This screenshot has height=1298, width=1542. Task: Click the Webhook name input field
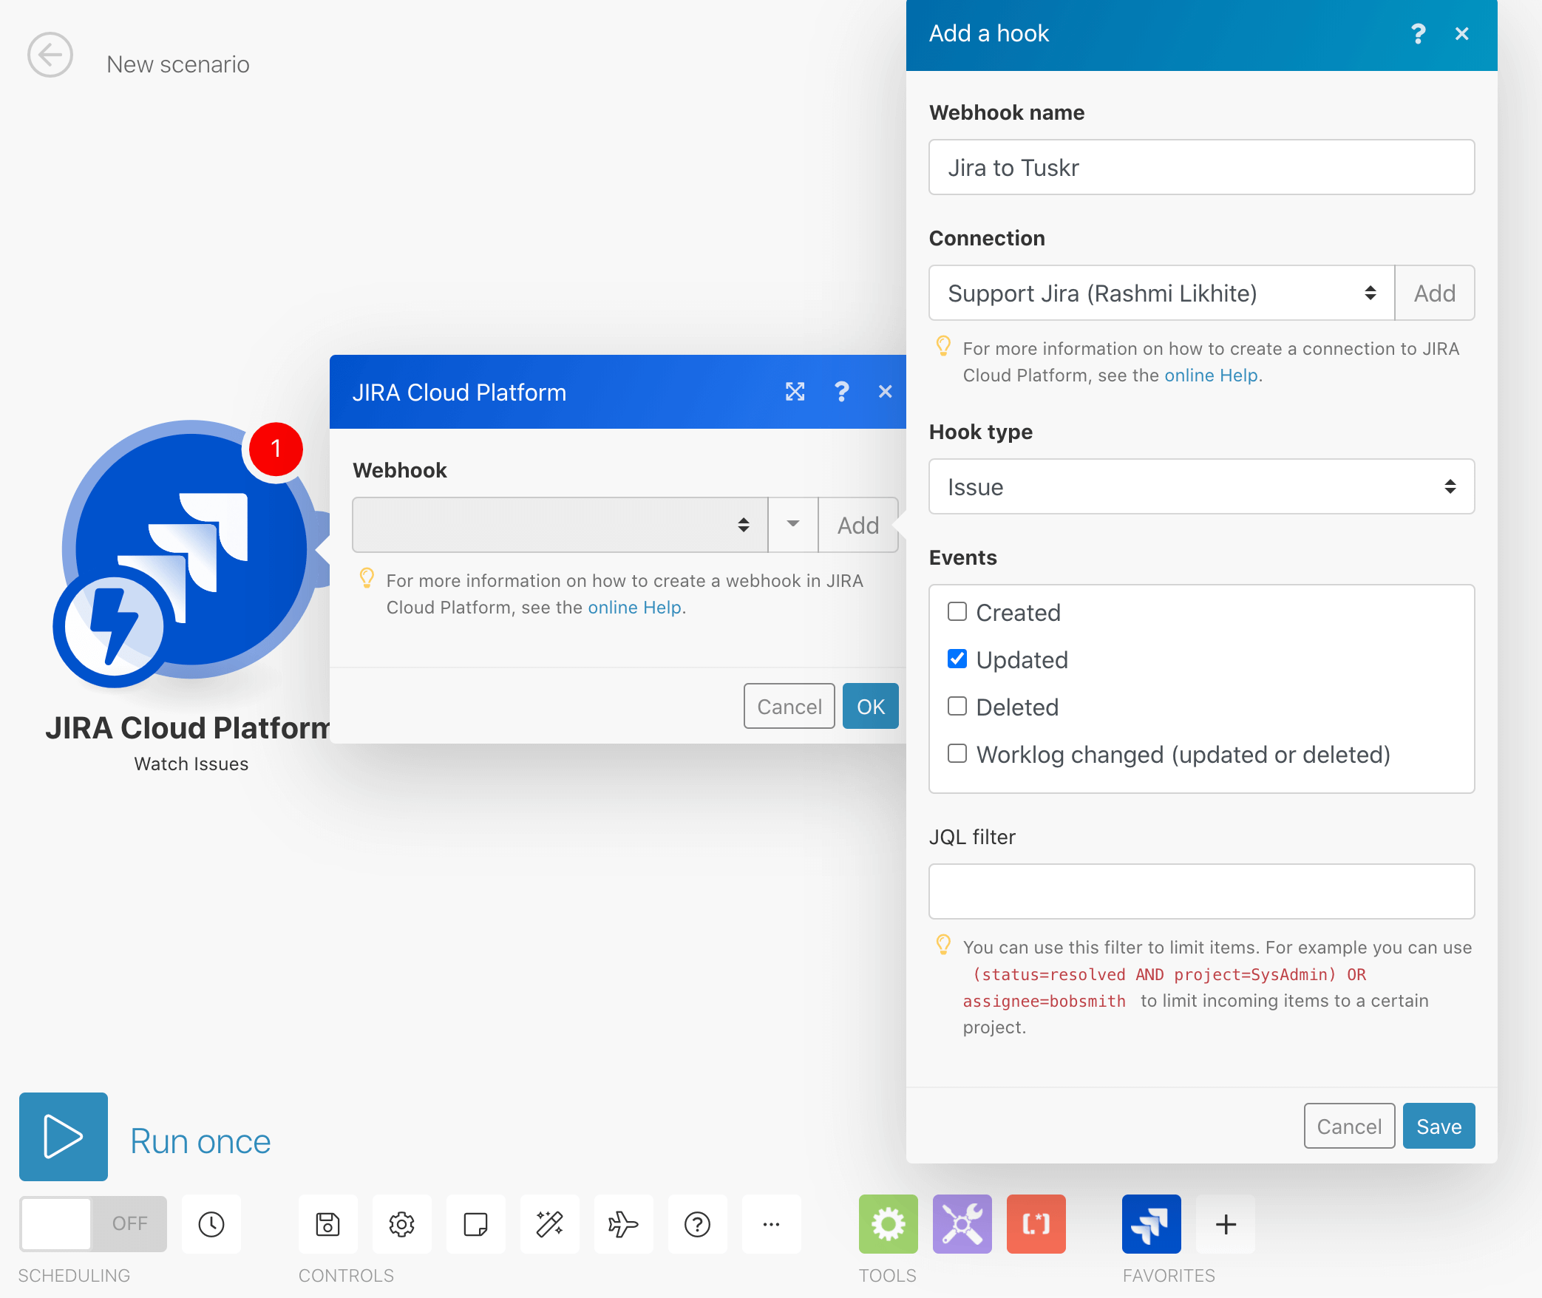pos(1201,167)
